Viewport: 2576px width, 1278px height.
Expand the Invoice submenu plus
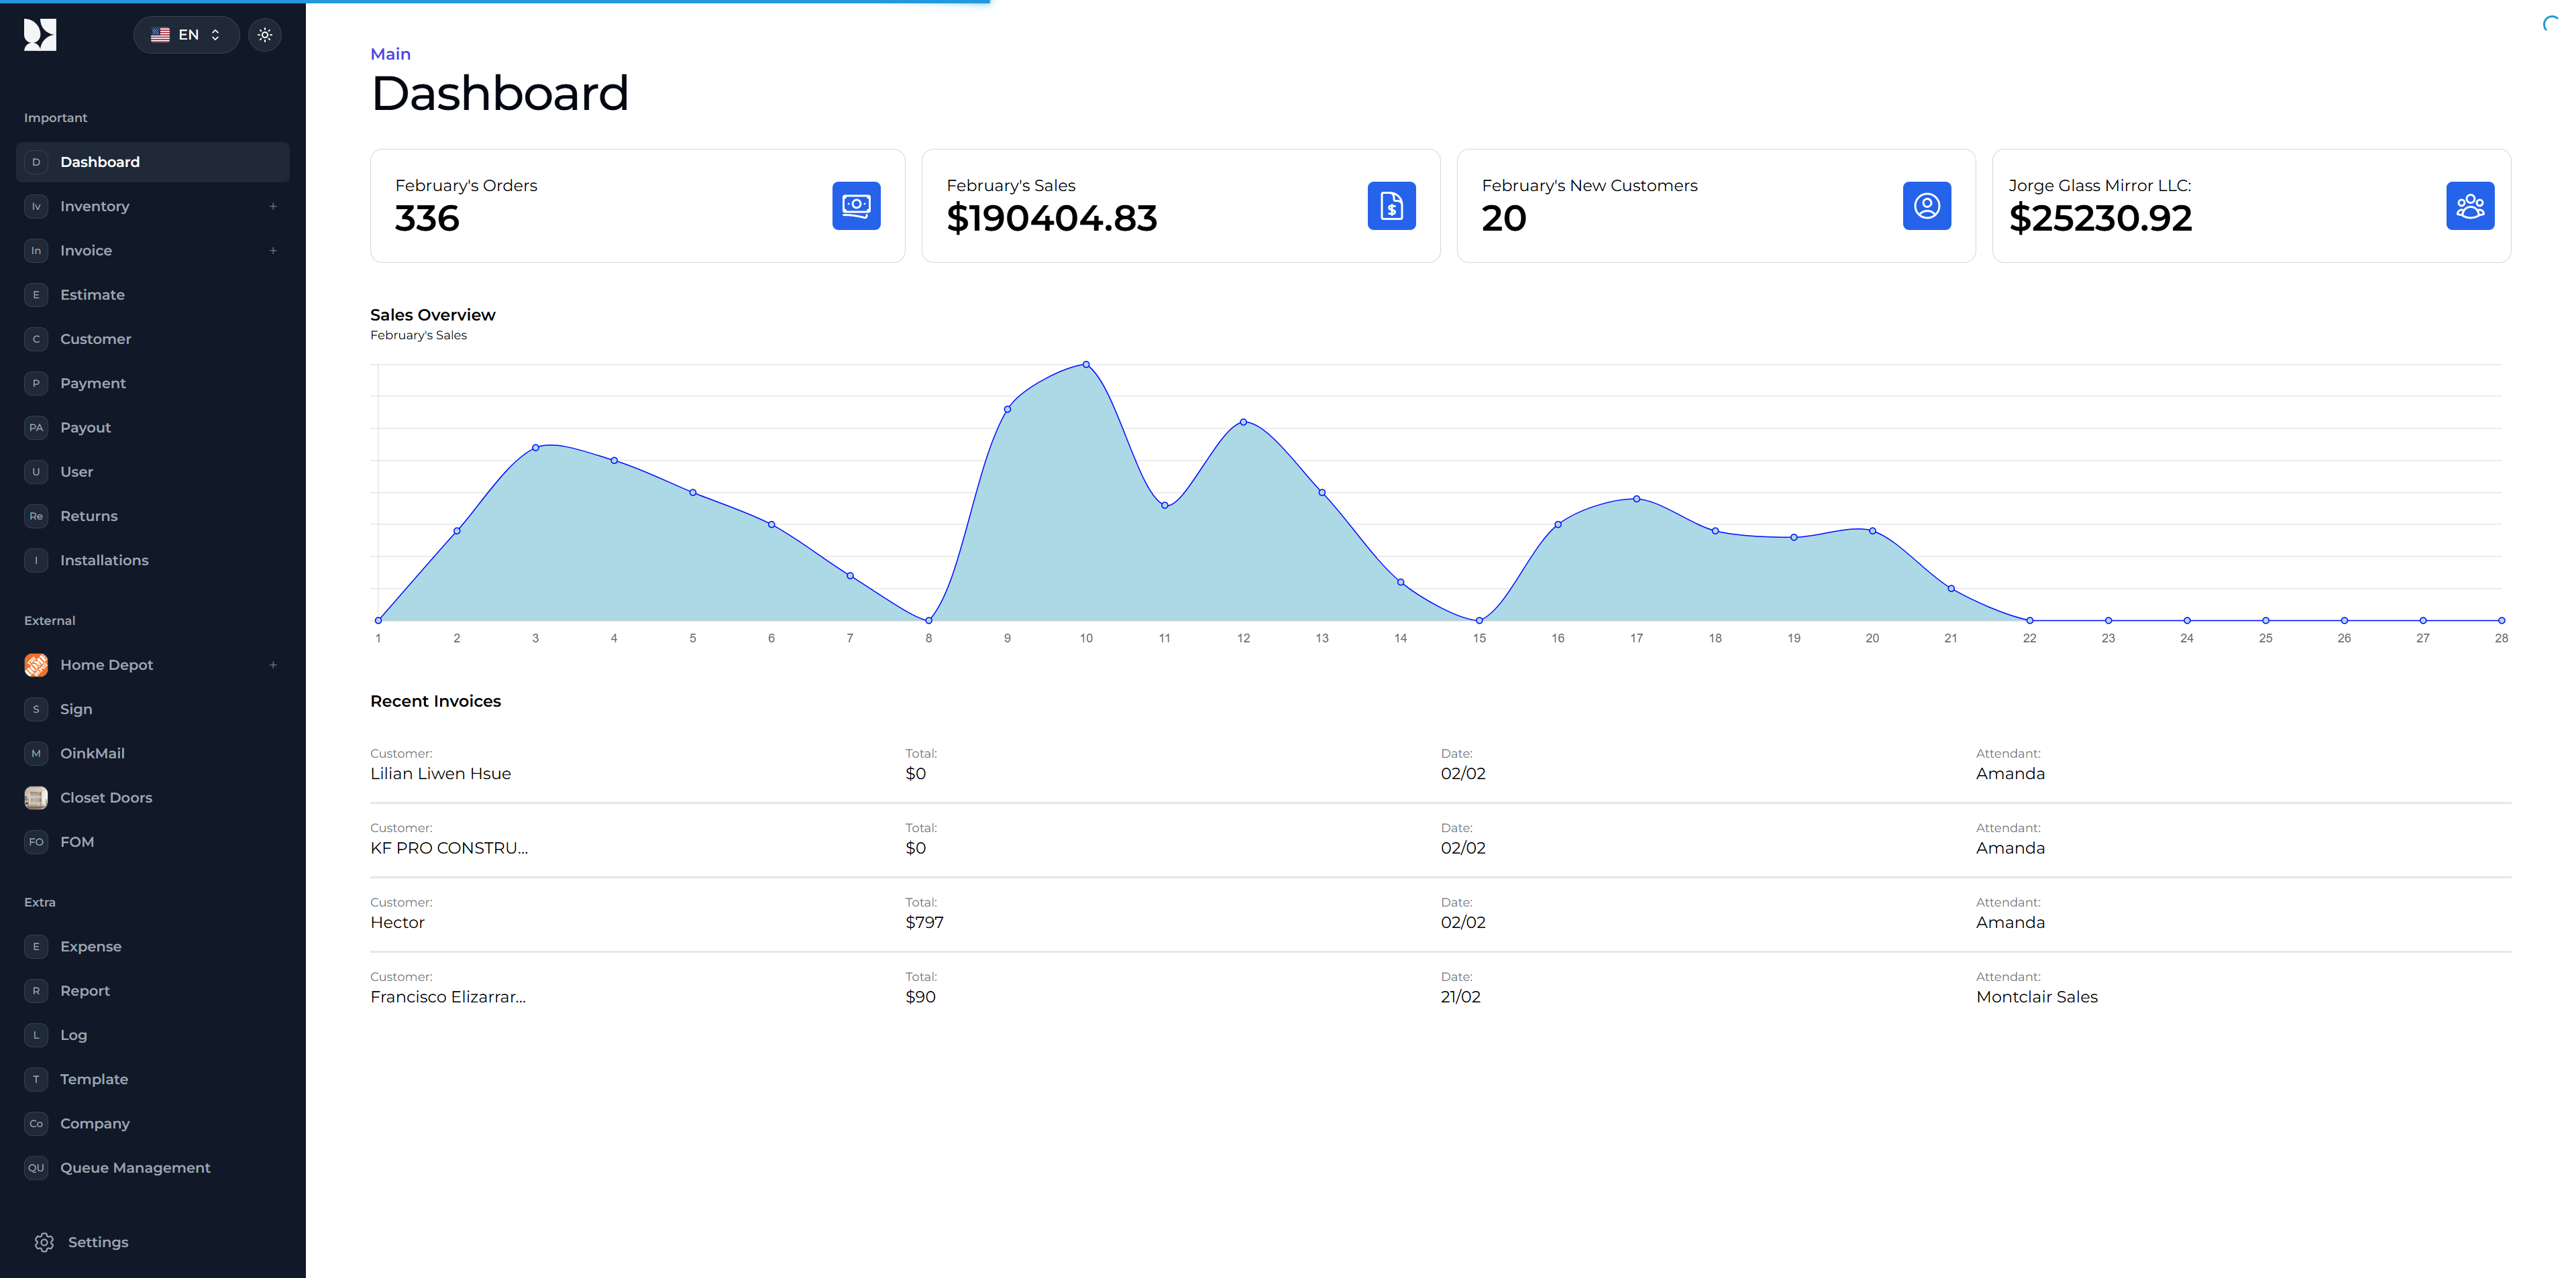[273, 251]
